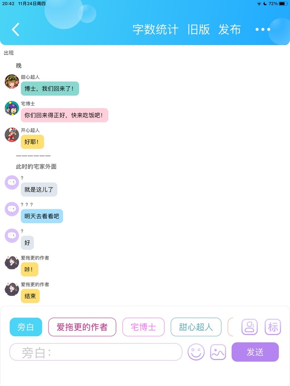This screenshot has width=290, height=386.
Task: Focus the 旁白 text input field
Action: (x=96, y=352)
